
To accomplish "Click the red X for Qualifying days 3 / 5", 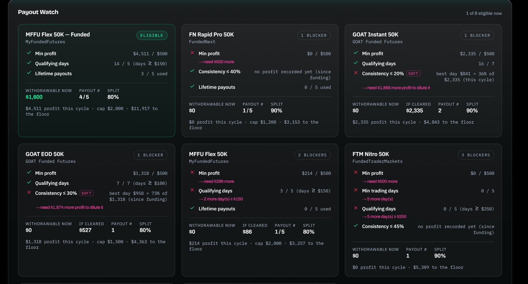I will click(x=192, y=190).
